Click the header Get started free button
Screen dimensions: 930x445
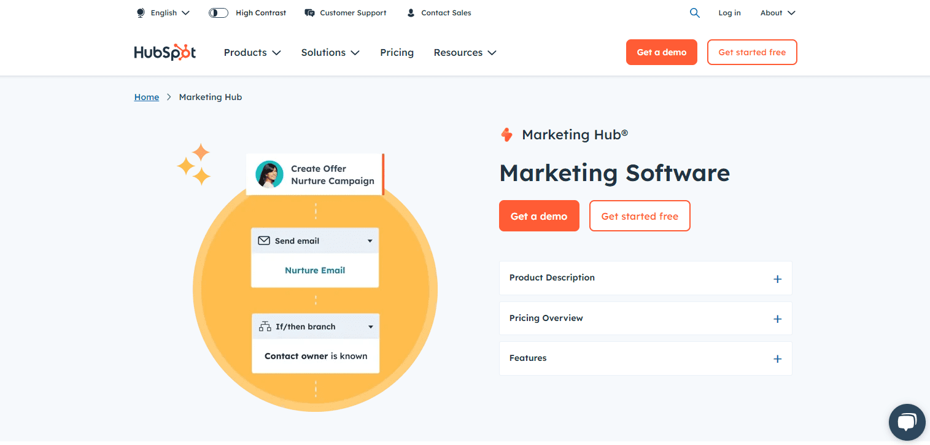coord(752,52)
